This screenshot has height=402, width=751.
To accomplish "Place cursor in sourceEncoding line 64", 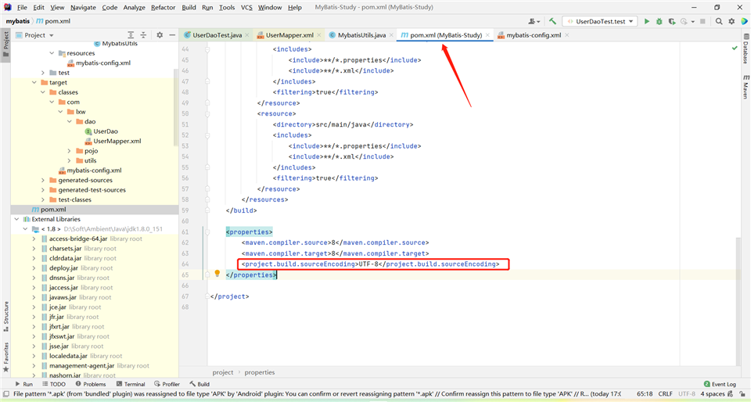I will [x=370, y=264].
